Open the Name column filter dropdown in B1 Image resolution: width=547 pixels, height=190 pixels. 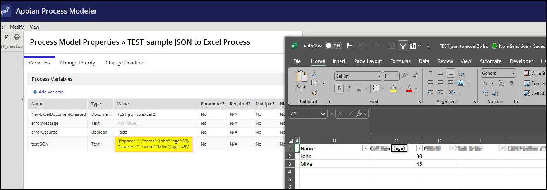click(365, 148)
